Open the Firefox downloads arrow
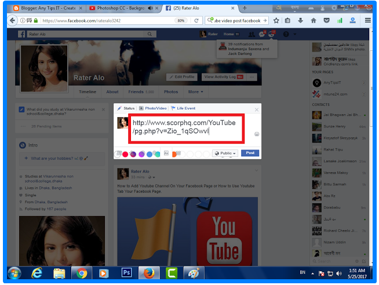 pyautogui.click(x=300, y=20)
